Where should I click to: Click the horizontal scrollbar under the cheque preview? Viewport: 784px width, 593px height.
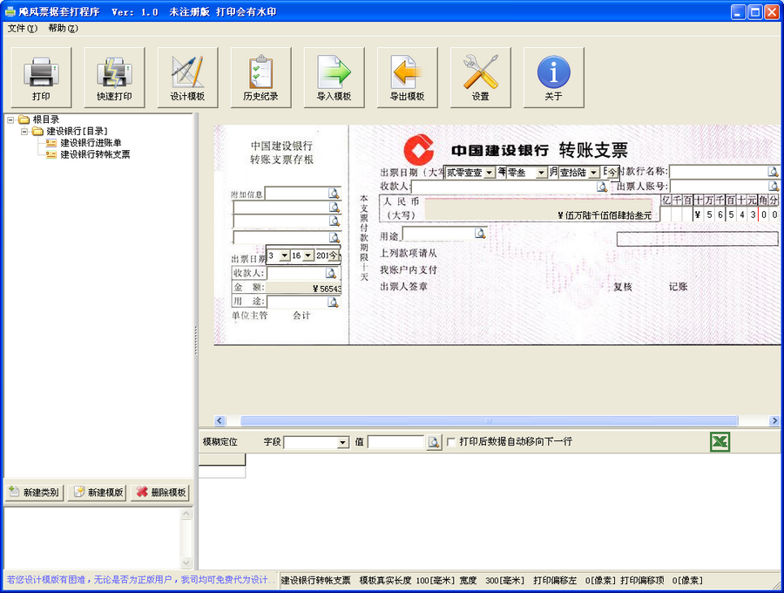coord(488,421)
